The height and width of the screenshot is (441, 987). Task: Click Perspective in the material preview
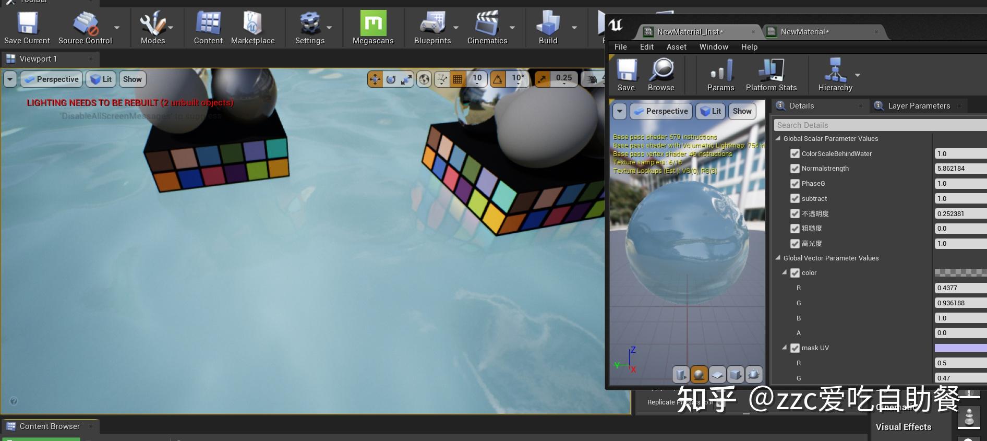pyautogui.click(x=661, y=111)
